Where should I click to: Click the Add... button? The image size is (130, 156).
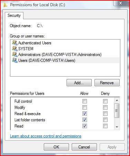pos(79,83)
